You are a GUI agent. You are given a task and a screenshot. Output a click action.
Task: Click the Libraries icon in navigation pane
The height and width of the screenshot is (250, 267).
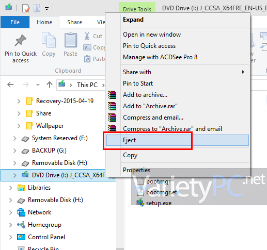(x=21, y=188)
